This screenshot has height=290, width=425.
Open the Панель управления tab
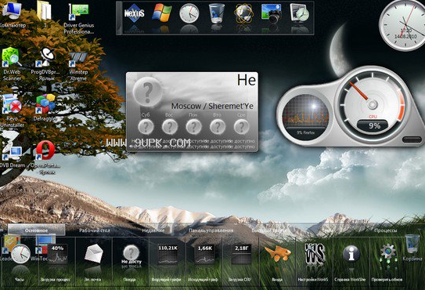click(211, 230)
